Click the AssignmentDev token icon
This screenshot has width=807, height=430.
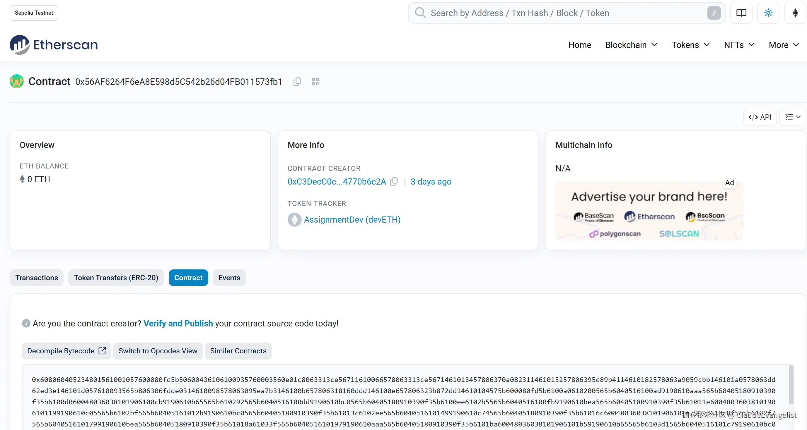click(x=294, y=220)
